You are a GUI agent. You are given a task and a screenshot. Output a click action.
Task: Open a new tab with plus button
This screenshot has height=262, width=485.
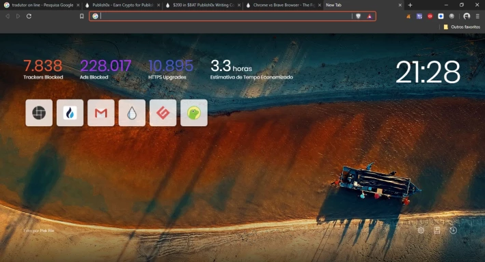tap(410, 5)
